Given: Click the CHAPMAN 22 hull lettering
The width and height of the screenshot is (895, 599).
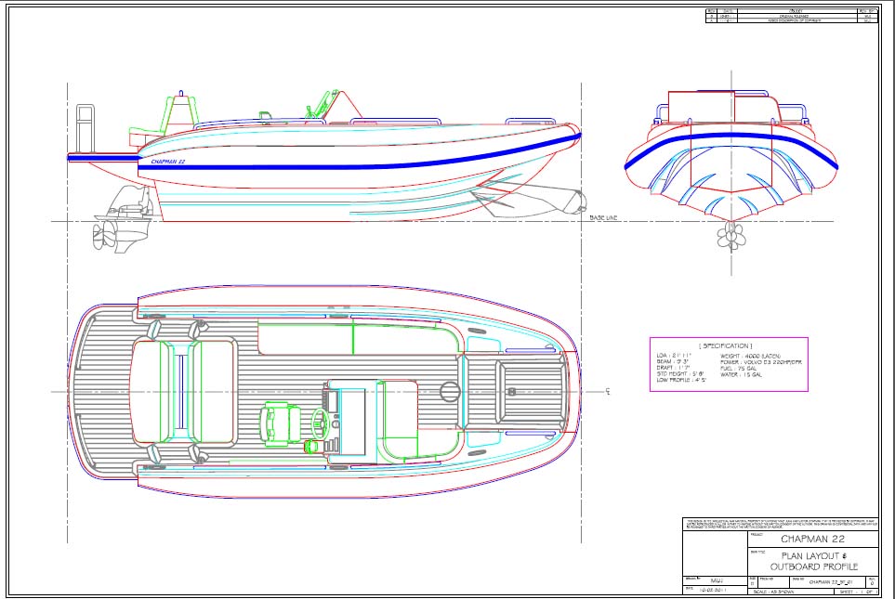Looking at the screenshot, I should click(x=170, y=161).
